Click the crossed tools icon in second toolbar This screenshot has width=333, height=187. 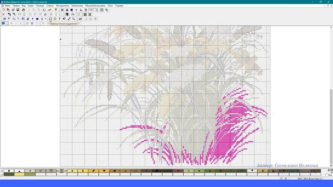(90, 15)
